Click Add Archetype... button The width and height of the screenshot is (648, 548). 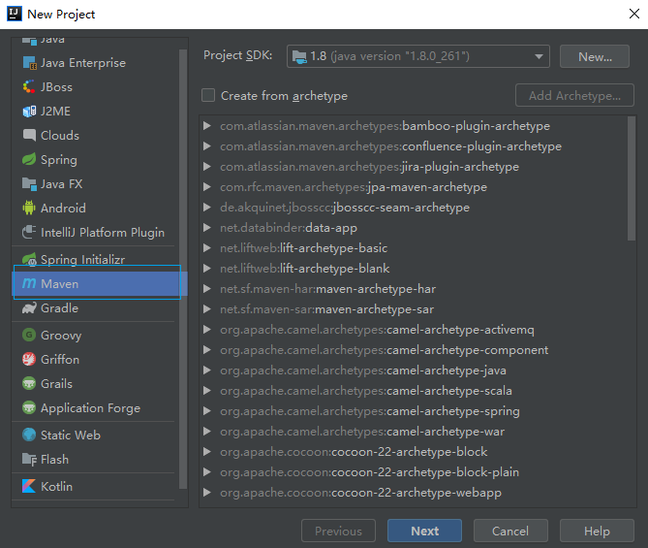(x=574, y=95)
